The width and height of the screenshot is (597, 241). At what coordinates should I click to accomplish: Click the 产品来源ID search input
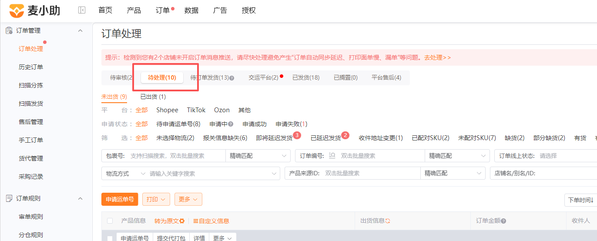[371, 173]
